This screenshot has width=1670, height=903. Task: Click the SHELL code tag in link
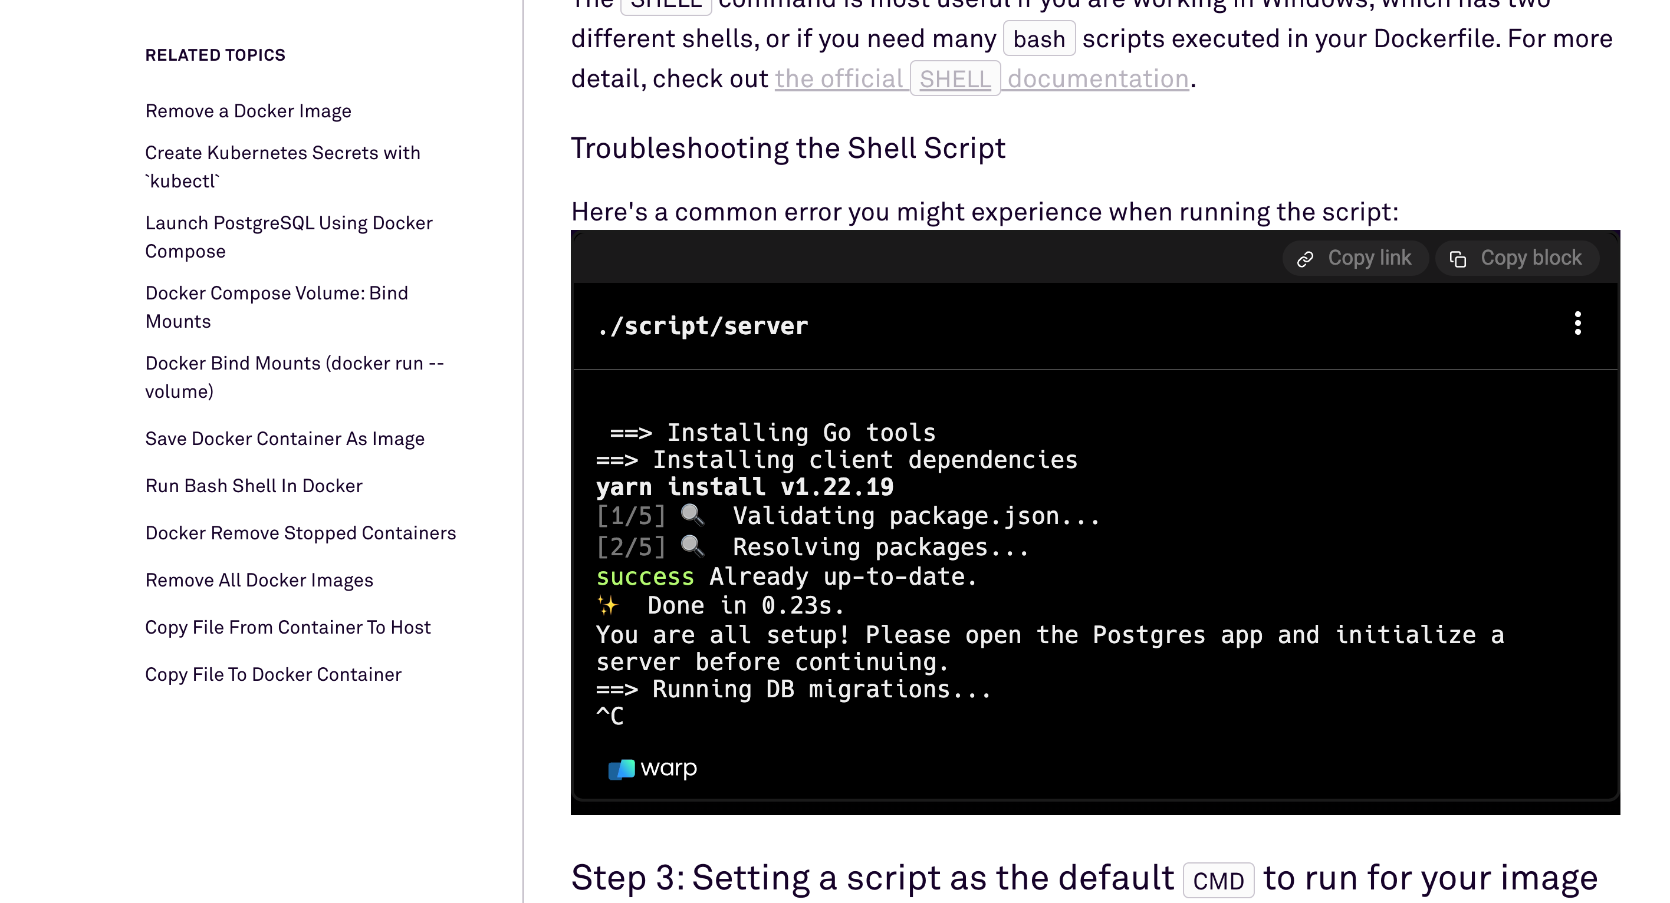tap(955, 79)
